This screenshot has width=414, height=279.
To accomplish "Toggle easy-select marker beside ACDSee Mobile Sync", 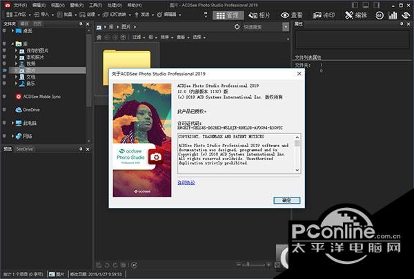I will point(4,97).
